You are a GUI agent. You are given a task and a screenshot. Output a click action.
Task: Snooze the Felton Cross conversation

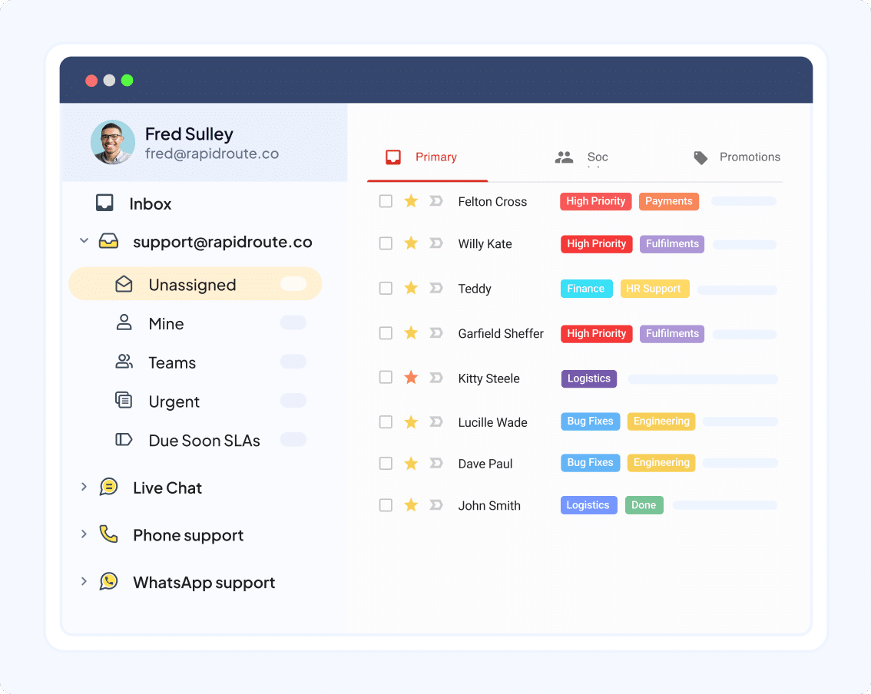click(435, 201)
